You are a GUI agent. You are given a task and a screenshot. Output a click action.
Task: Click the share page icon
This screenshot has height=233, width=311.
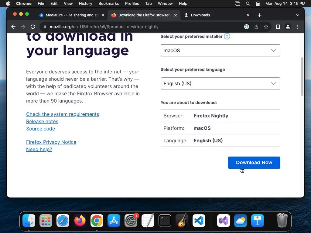[x=256, y=27]
